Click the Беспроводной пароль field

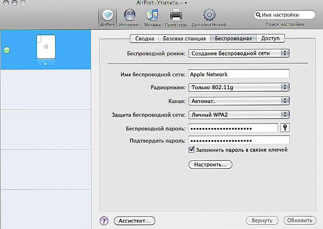[x=233, y=128]
